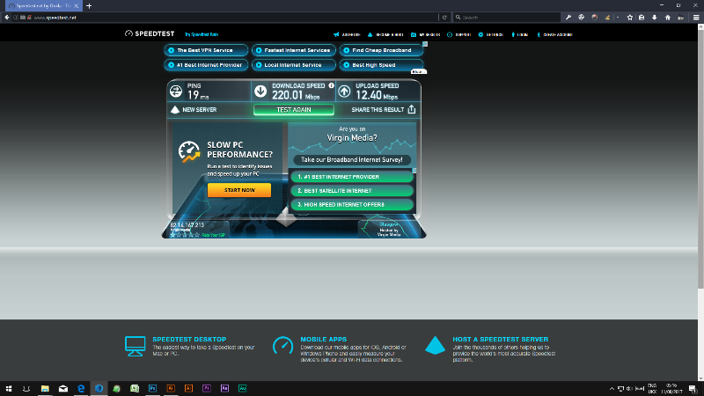Click the download arrow icon beside Download Speed

tap(260, 92)
